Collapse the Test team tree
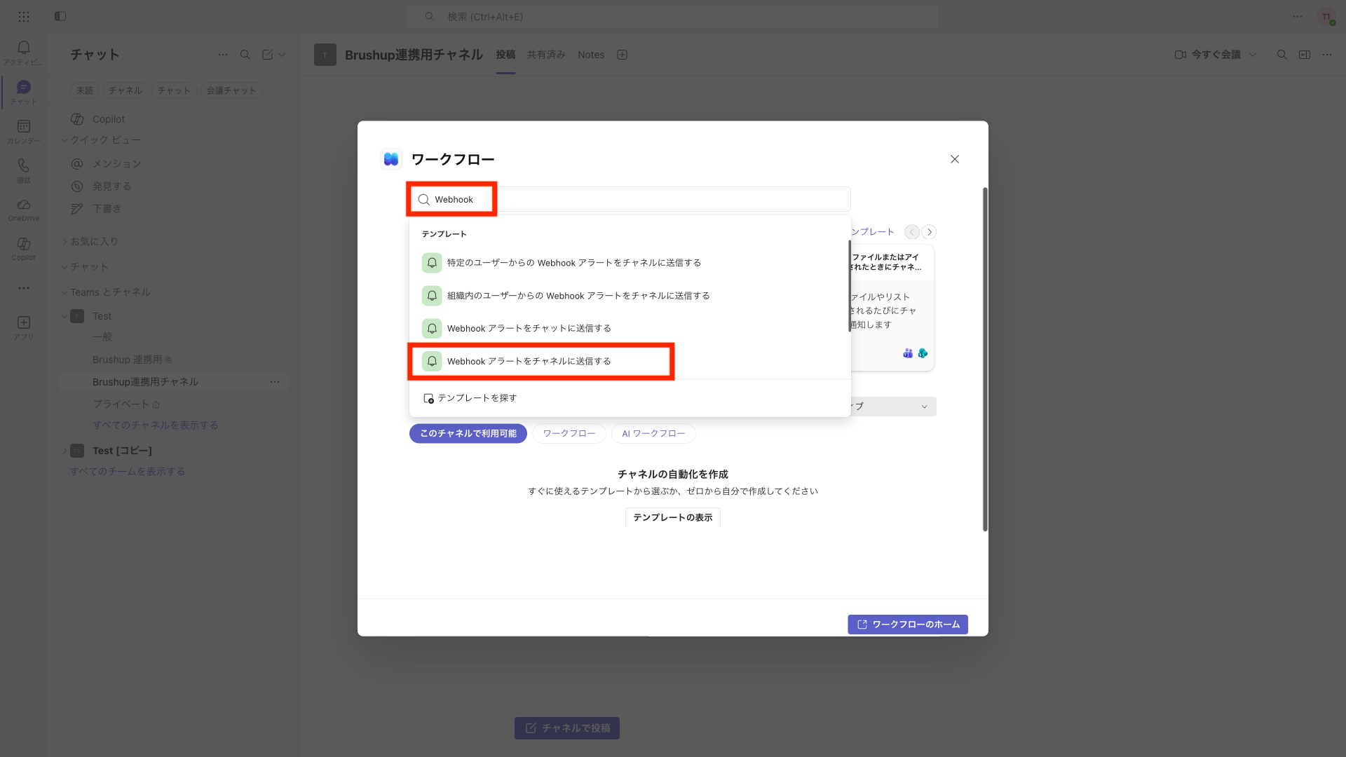This screenshot has height=757, width=1346. [64, 316]
